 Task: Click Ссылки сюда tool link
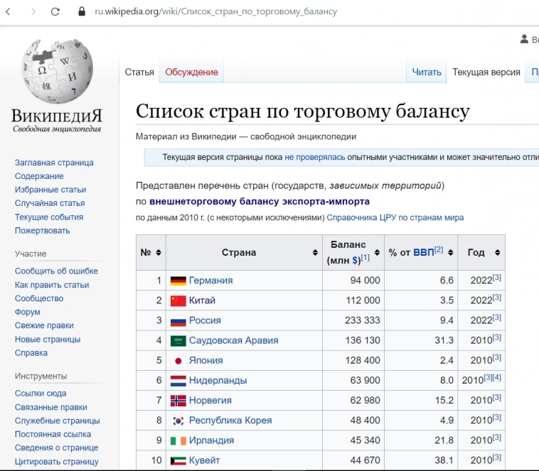[x=41, y=394]
